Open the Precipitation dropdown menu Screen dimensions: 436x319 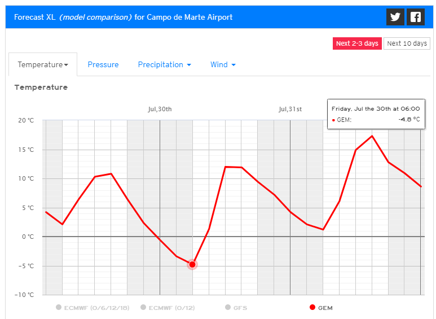pyautogui.click(x=164, y=65)
